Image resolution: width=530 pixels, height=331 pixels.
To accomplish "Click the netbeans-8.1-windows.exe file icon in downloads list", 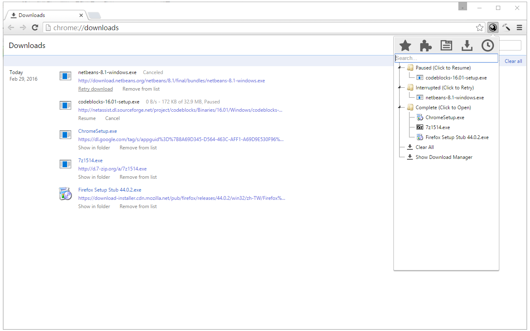I will click(65, 76).
